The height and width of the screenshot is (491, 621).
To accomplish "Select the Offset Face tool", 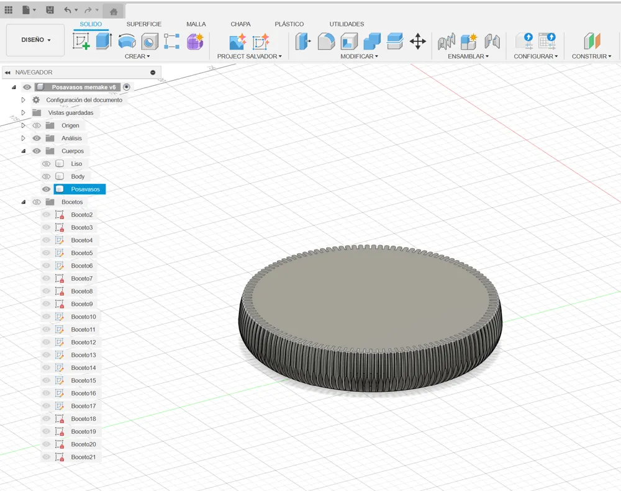I will click(x=395, y=41).
